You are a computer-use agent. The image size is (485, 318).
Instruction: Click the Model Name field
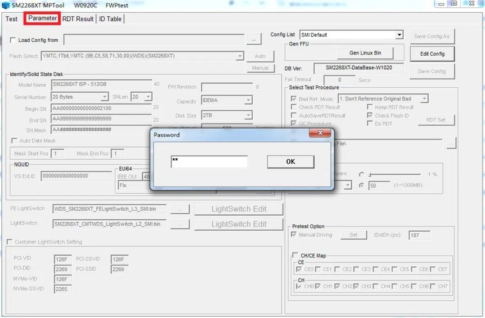pos(101,84)
